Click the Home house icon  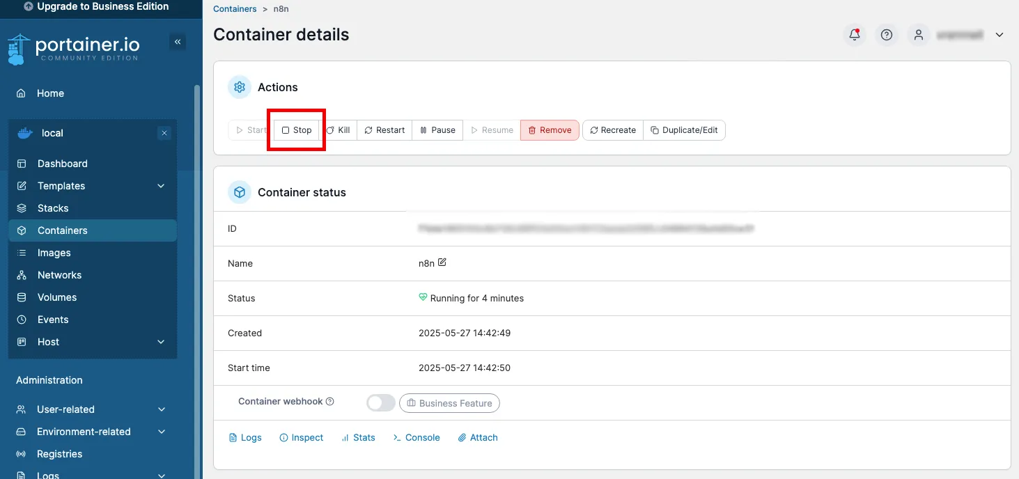pyautogui.click(x=22, y=93)
